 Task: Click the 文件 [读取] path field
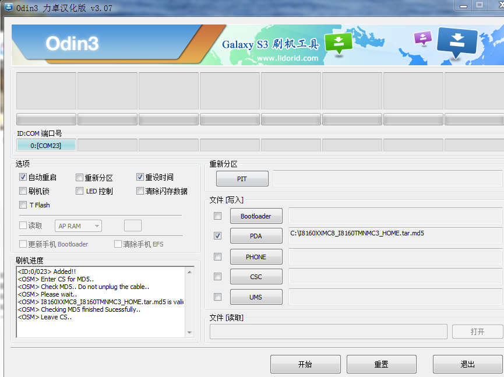[329, 332]
